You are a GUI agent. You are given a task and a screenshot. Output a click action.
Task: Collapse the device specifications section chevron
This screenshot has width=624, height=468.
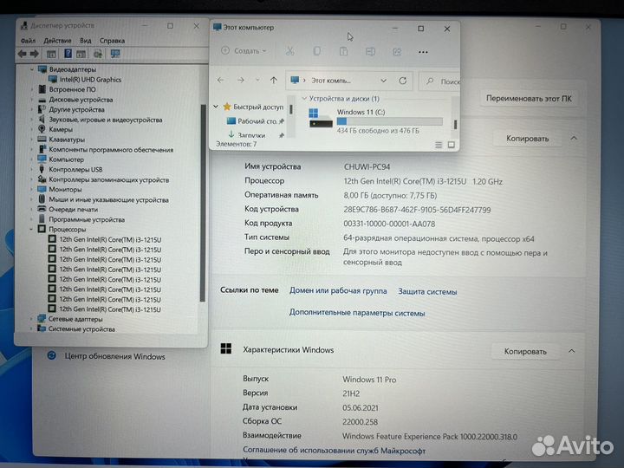click(574, 139)
